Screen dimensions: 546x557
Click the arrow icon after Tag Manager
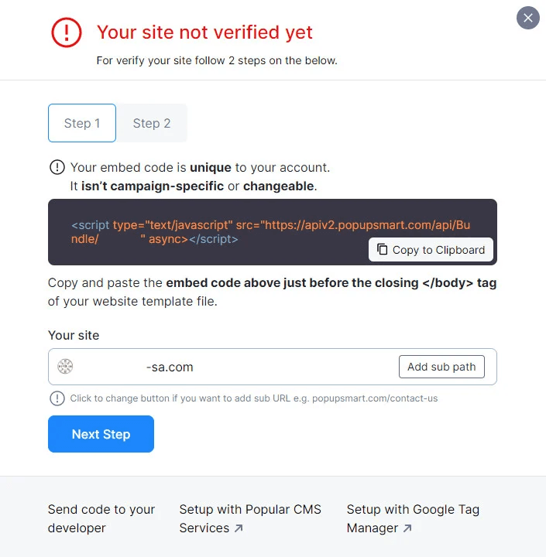pyautogui.click(x=407, y=528)
